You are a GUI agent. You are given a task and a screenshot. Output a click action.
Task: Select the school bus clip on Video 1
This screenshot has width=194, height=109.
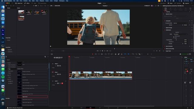101,75
